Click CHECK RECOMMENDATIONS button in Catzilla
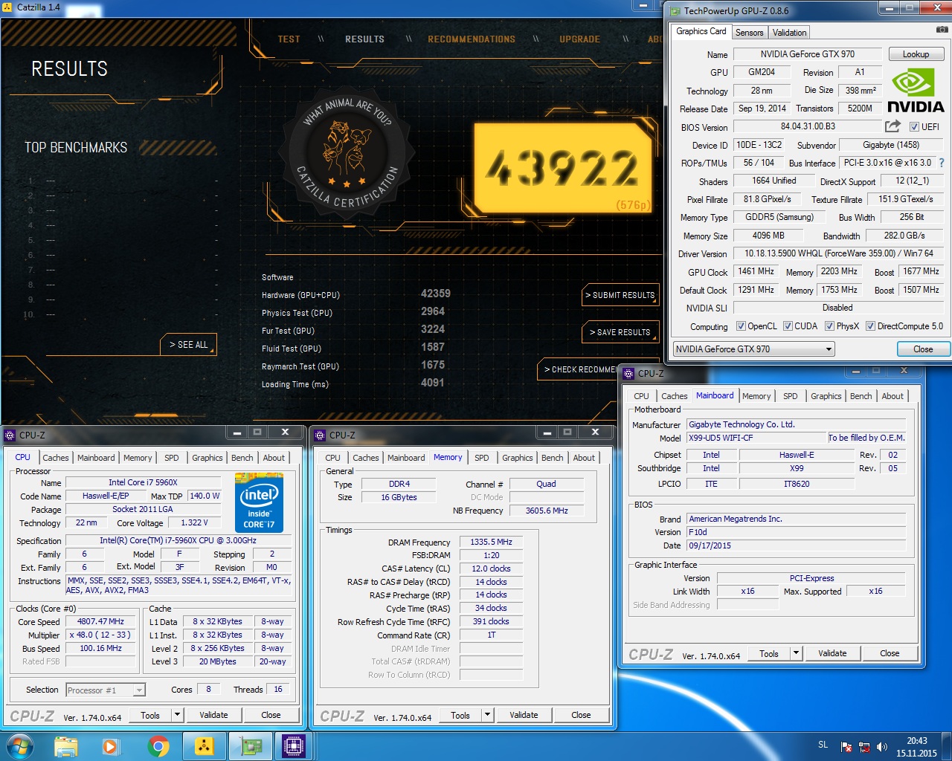The height and width of the screenshot is (761, 952). click(578, 369)
